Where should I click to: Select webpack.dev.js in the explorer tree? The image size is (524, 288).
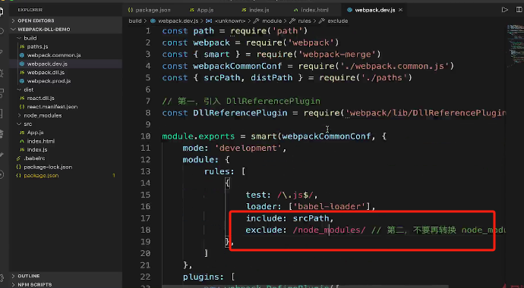[47, 64]
